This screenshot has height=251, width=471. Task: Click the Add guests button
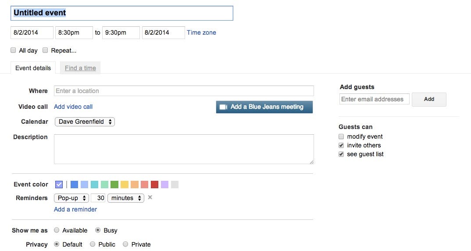(429, 99)
